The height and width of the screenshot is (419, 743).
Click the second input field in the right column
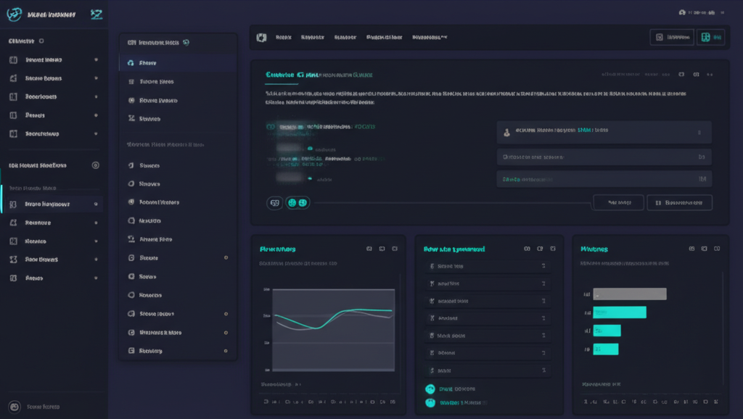[x=604, y=156]
